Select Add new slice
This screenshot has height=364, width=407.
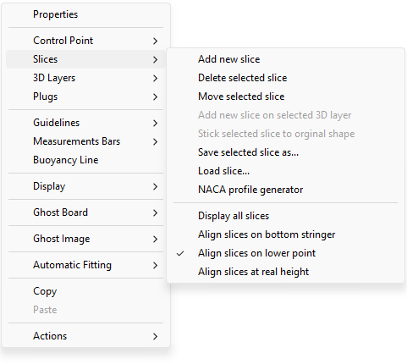[285, 59]
